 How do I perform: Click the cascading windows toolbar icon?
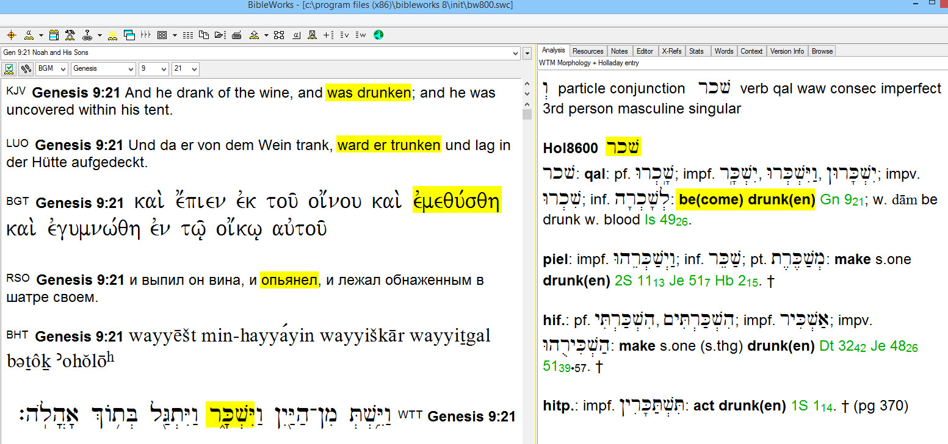click(129, 35)
